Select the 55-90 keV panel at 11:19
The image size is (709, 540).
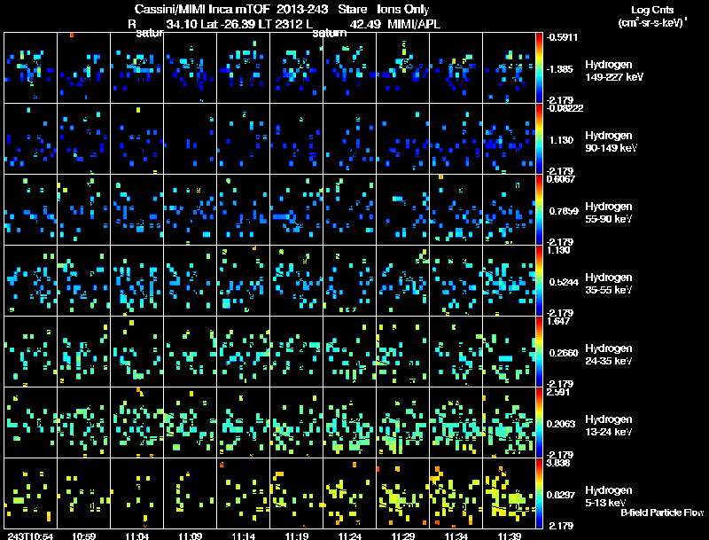tap(297, 210)
